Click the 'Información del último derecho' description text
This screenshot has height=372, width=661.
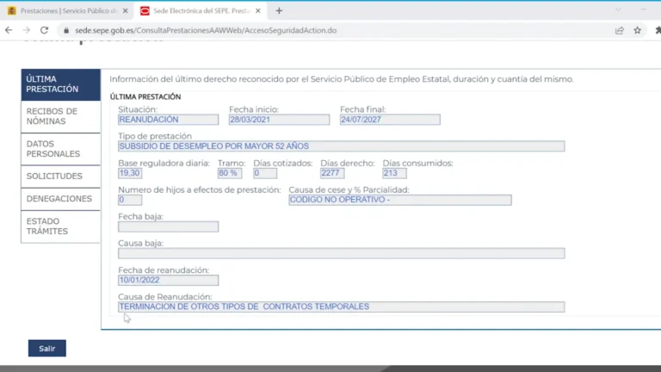coord(342,79)
